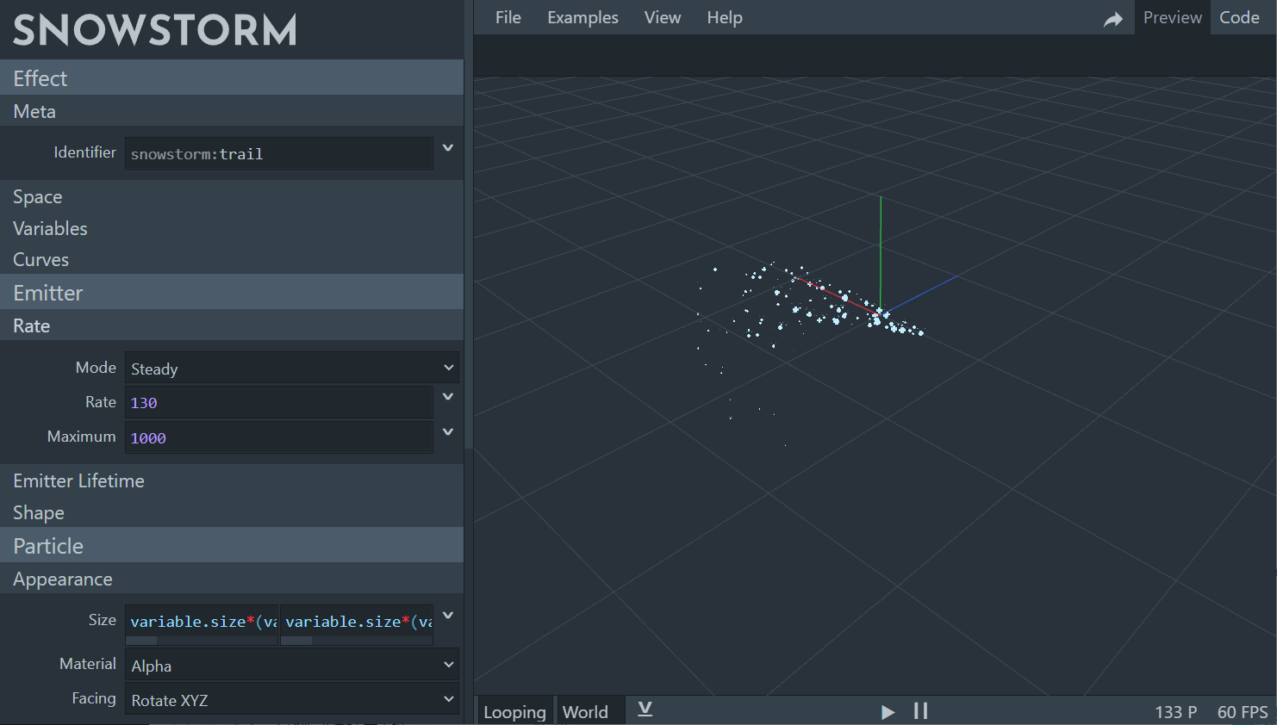
Task: Click the first Size expression field
Action: [x=202, y=624]
